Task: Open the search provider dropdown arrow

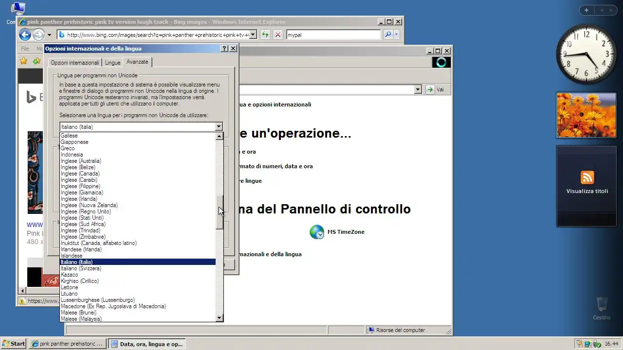Action: coord(397,35)
